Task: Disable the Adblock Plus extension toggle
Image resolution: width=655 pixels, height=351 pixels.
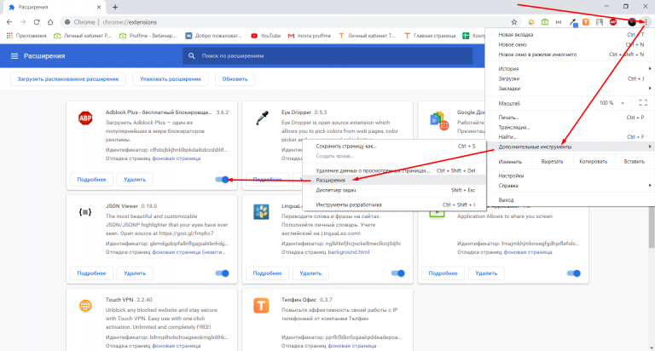Action: click(223, 180)
